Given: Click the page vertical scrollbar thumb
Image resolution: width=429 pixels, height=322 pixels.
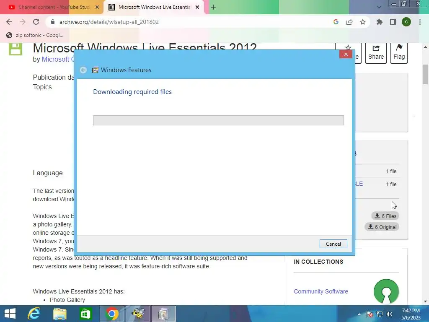Looking at the screenshot, I should pyautogui.click(x=425, y=75).
